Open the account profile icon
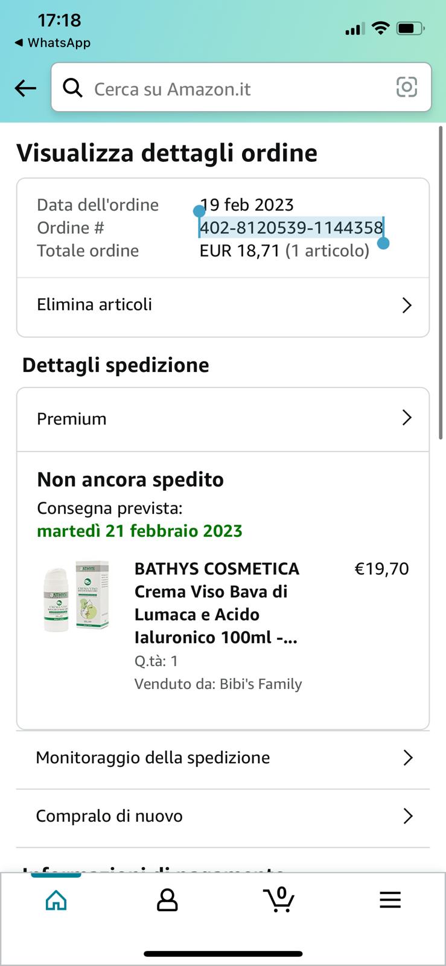 click(167, 900)
